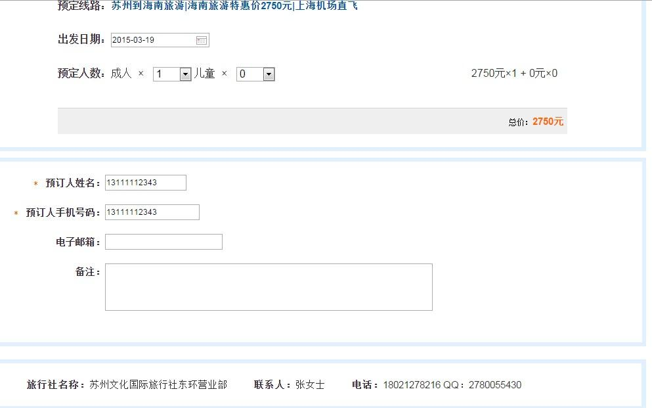The image size is (652, 408).
Task: Open the route link 苏州到海南旅游
Action: tap(234, 6)
